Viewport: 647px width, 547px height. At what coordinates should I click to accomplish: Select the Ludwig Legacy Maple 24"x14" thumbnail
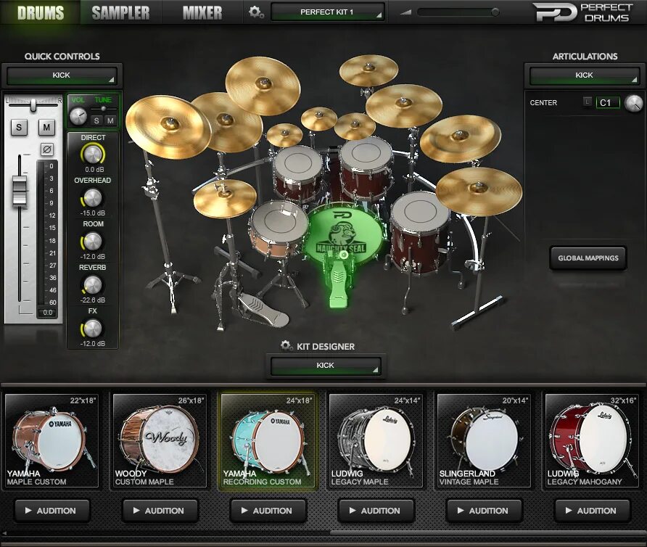tap(376, 441)
